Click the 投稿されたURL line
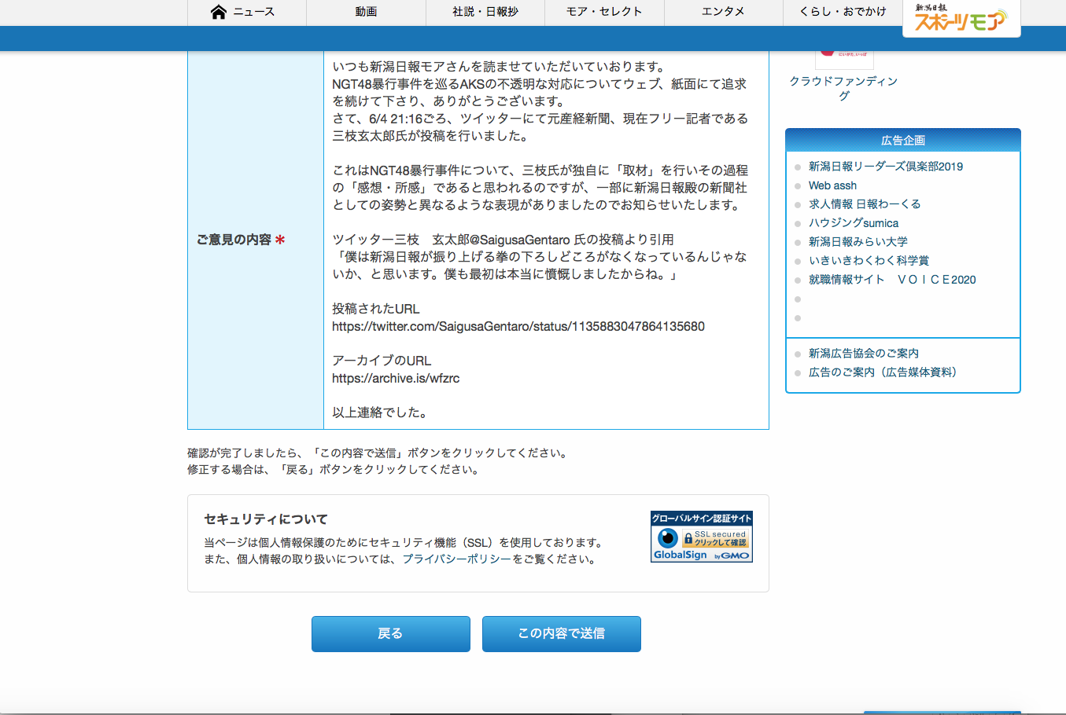Screen dimensions: 1066x715 click(x=376, y=309)
